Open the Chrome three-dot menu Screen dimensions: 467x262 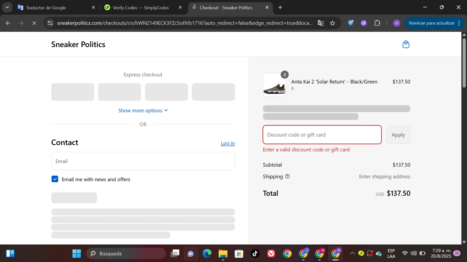click(x=459, y=23)
